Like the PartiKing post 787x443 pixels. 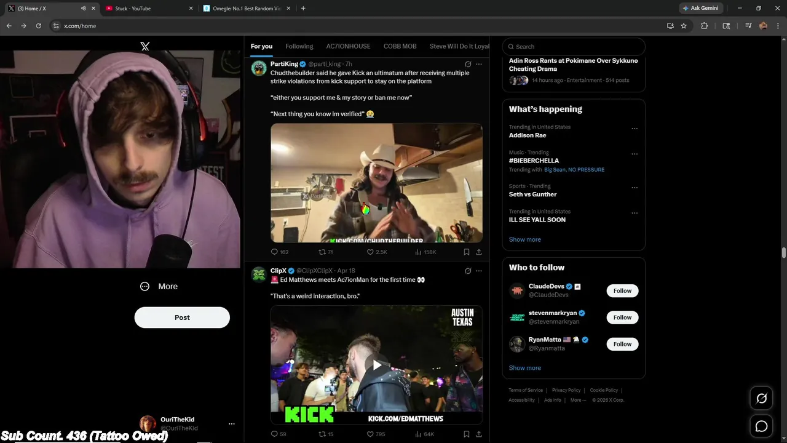[377, 252]
